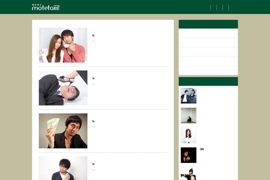Click the tag icon beside the smartphone man article
270x180 pixels.
coord(93,164)
